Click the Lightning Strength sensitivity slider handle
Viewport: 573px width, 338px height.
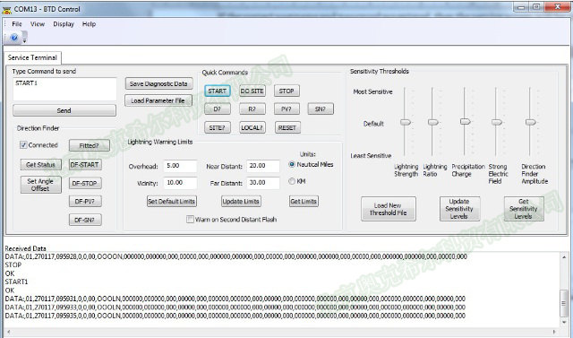coord(406,122)
